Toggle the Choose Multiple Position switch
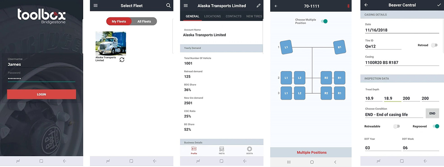Image resolution: width=444 pixels, height=167 pixels. point(324,21)
